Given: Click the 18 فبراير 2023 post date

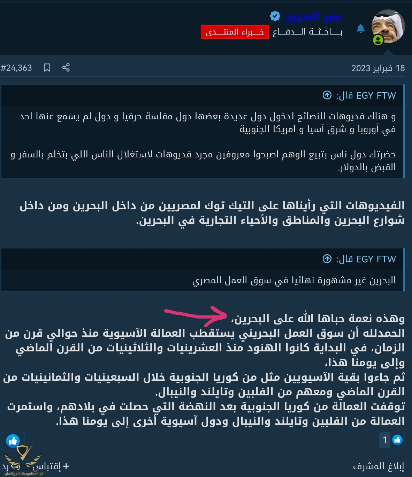Looking at the screenshot, I should click(x=378, y=68).
